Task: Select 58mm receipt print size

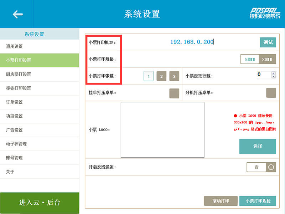Action: (x=250, y=59)
